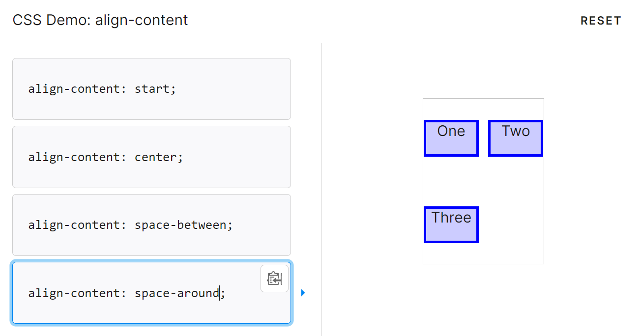Screen dimensions: 640x336
Task: Click the RESET button
Action: click(x=601, y=21)
